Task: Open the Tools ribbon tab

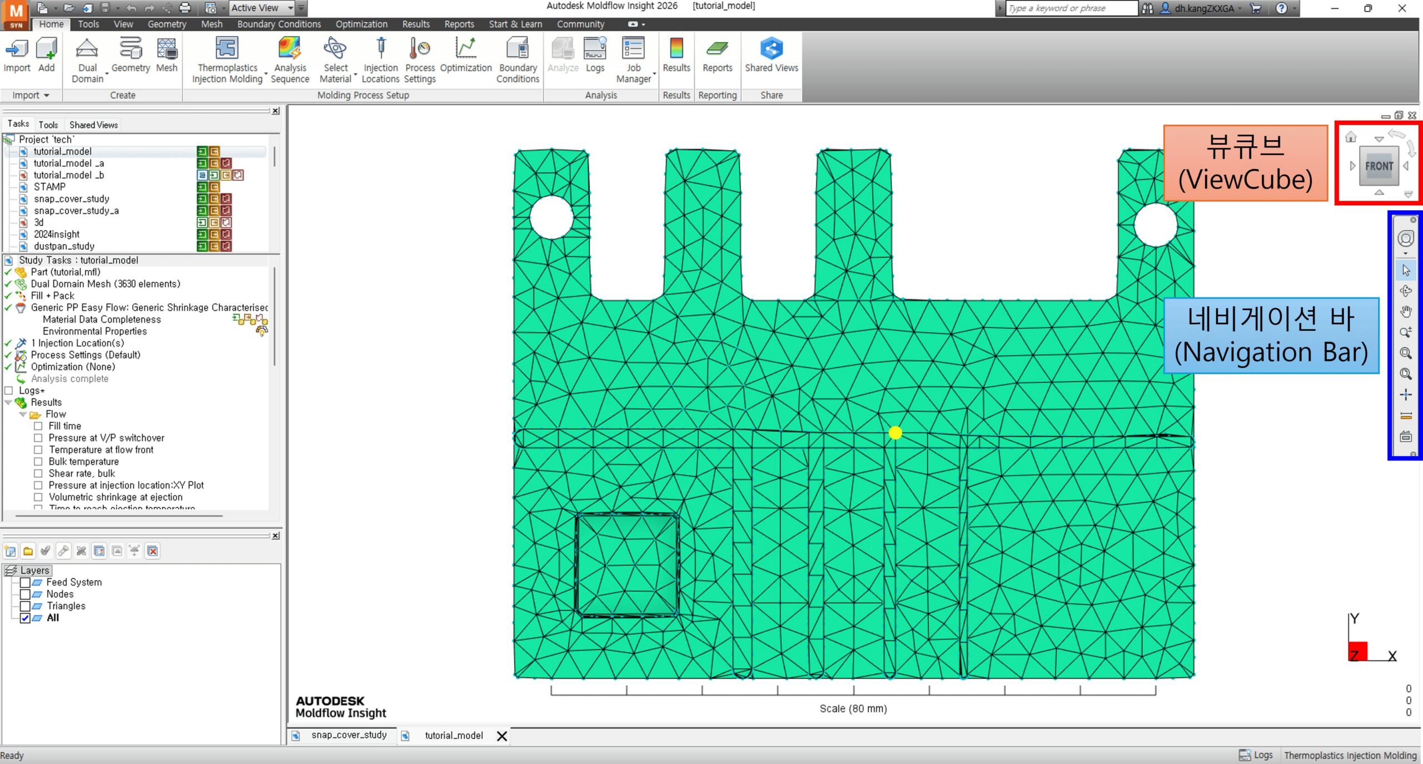Action: point(88,24)
